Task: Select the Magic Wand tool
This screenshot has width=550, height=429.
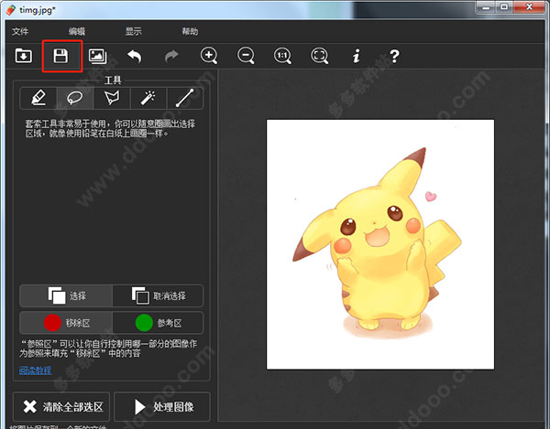Action: pyautogui.click(x=148, y=98)
